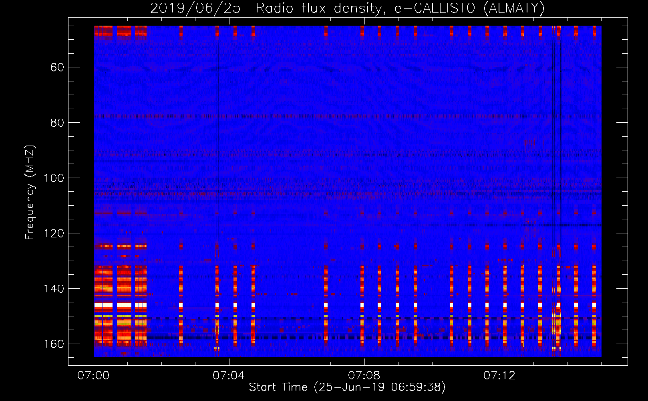
Task: Select the 07:00 time tick label
Action: [93, 376]
